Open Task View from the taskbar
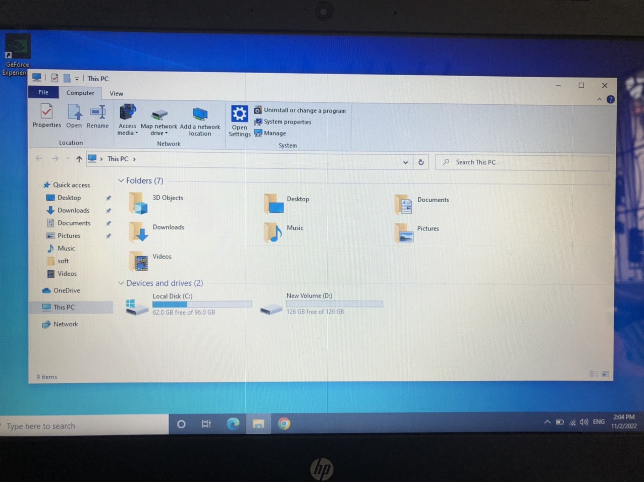 [x=206, y=424]
